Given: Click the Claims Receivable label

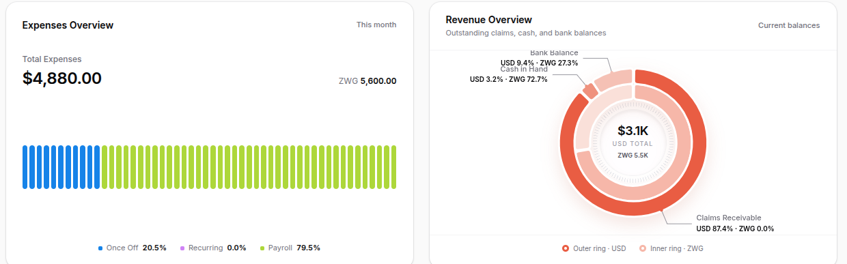Looking at the screenshot, I should click(728, 218).
